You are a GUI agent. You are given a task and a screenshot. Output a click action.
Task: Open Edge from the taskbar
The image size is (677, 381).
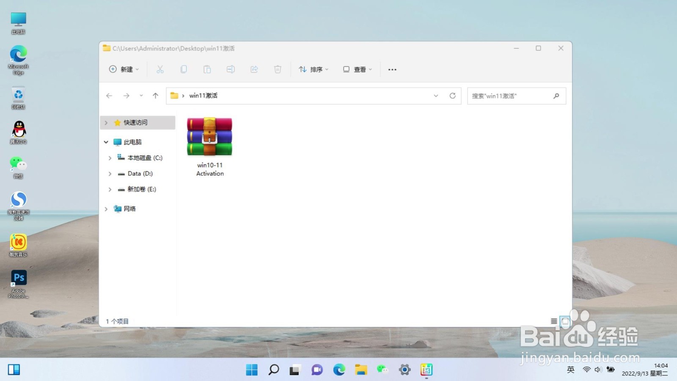(339, 370)
